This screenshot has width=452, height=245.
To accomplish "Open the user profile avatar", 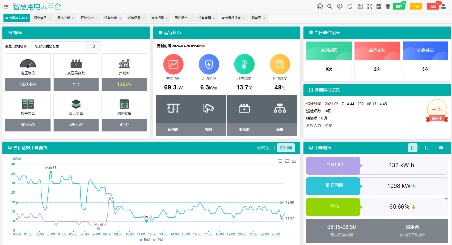I will tap(443, 6).
